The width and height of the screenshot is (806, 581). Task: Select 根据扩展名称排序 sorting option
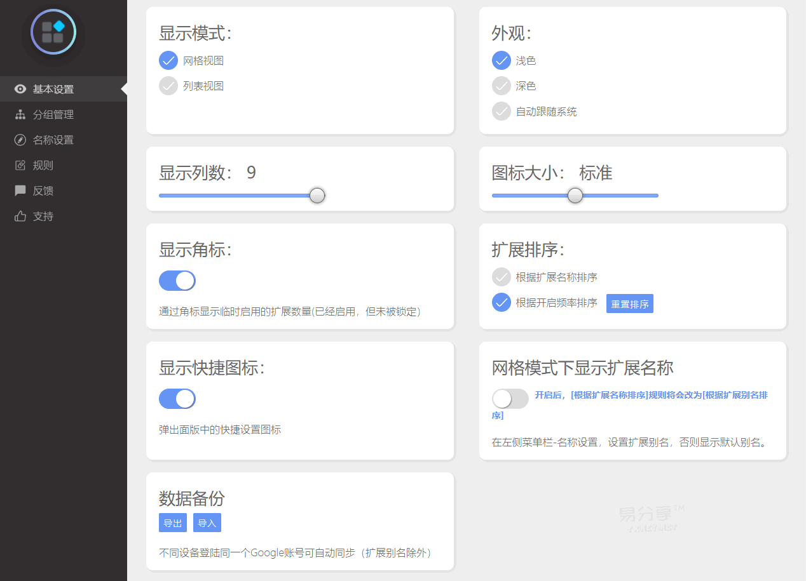tap(501, 277)
